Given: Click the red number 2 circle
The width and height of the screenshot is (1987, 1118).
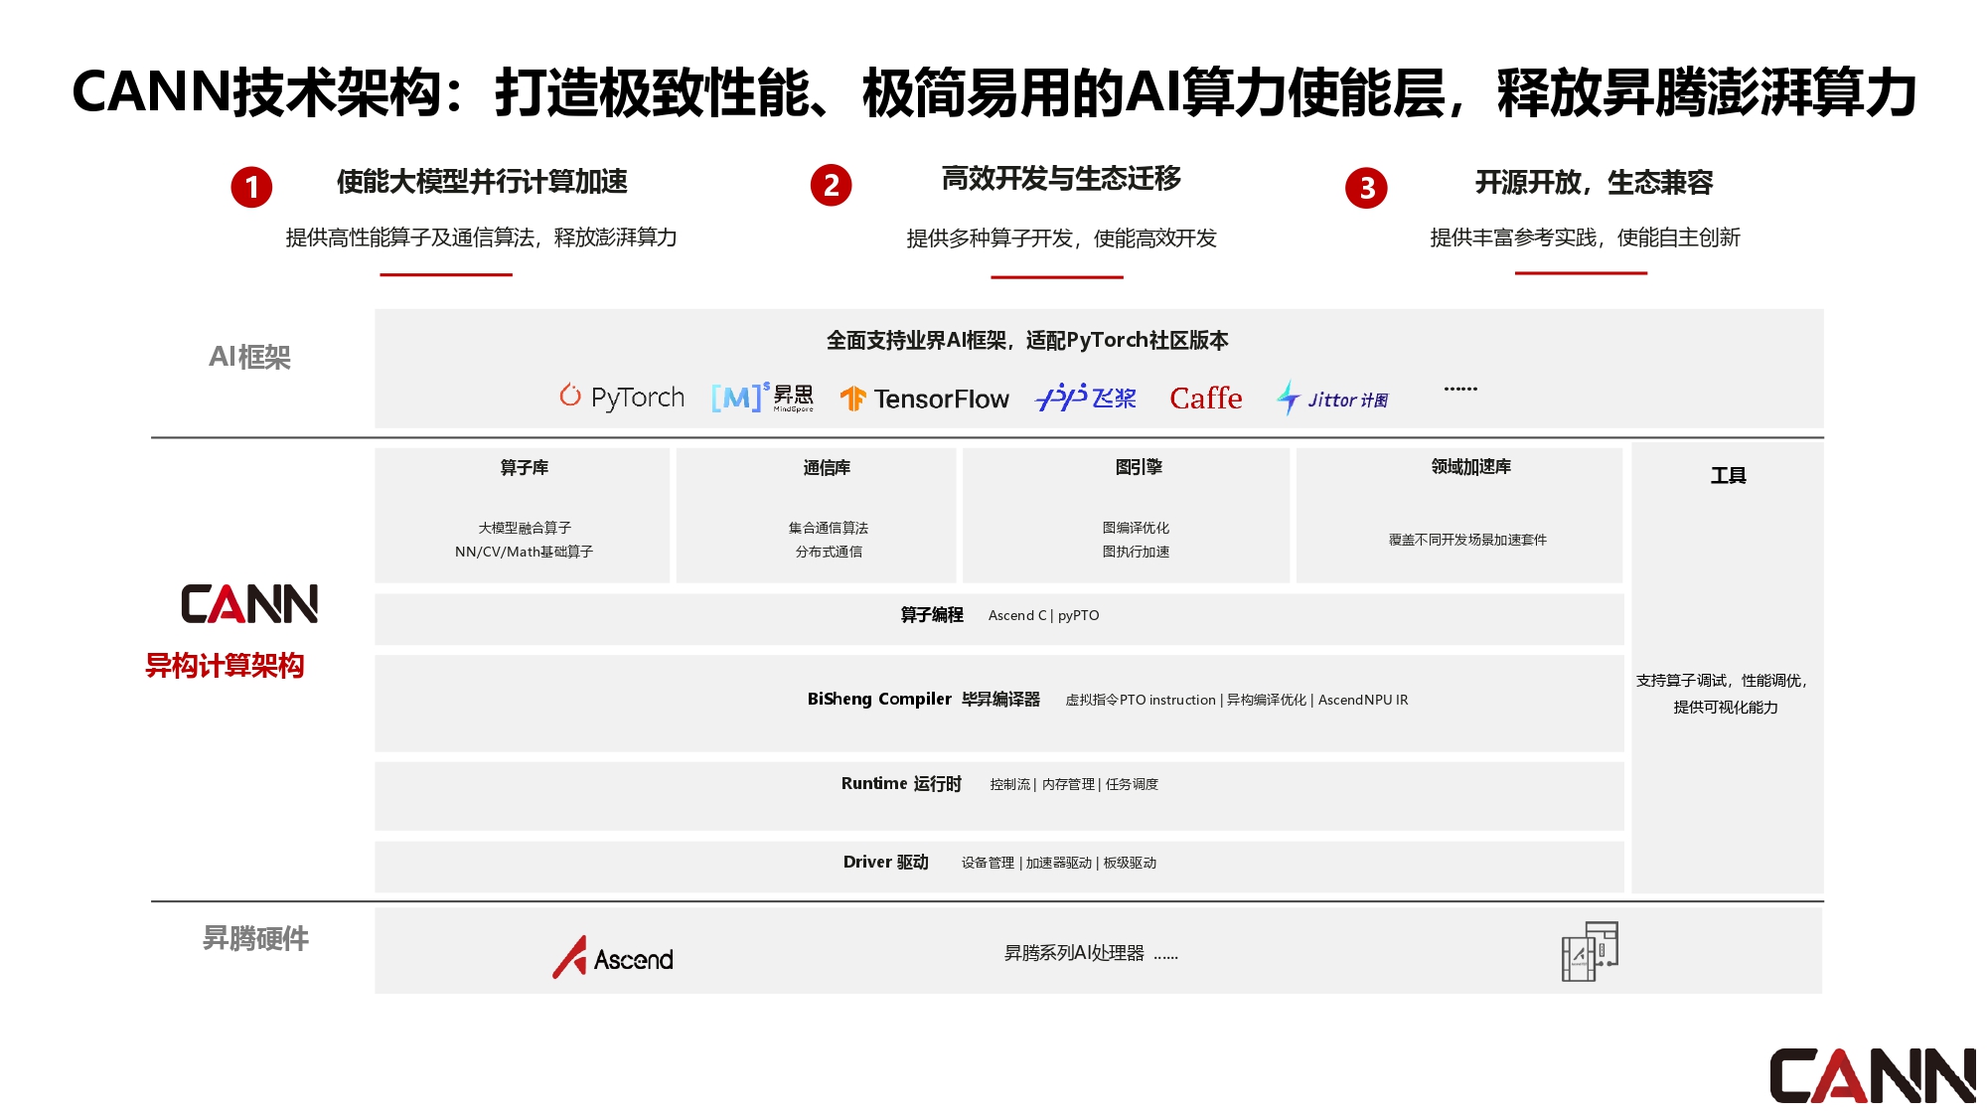Looking at the screenshot, I should pyautogui.click(x=831, y=185).
